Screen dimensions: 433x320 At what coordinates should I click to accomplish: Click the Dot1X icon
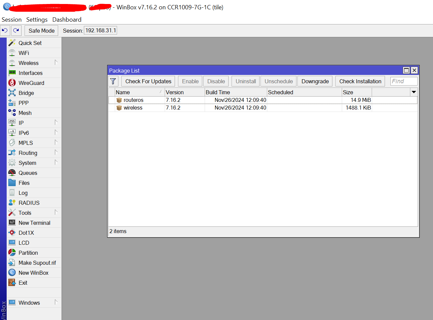tap(12, 232)
